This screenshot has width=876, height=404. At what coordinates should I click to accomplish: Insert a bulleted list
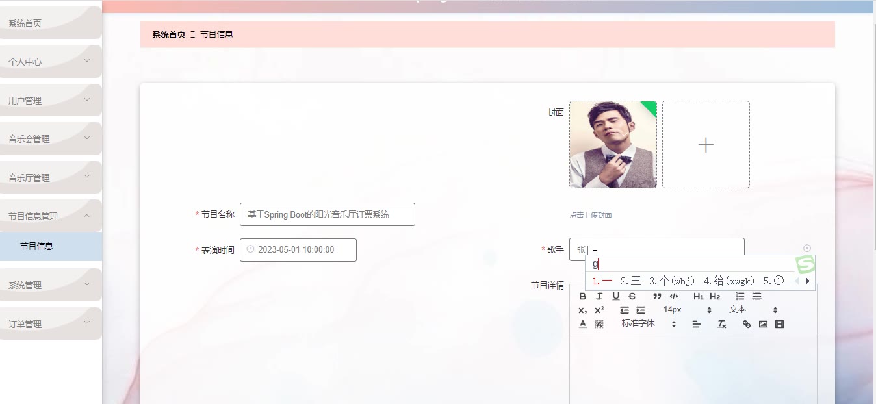click(x=756, y=296)
